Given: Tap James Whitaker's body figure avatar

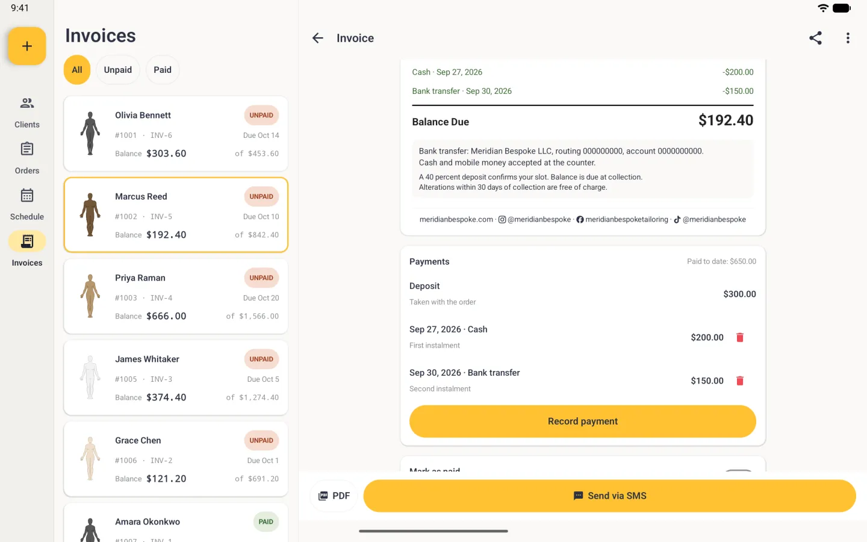Looking at the screenshot, I should point(90,378).
